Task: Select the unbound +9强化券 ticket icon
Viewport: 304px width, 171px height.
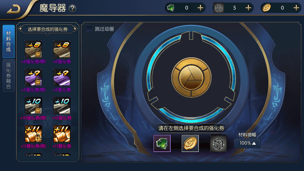Action: pos(62,77)
